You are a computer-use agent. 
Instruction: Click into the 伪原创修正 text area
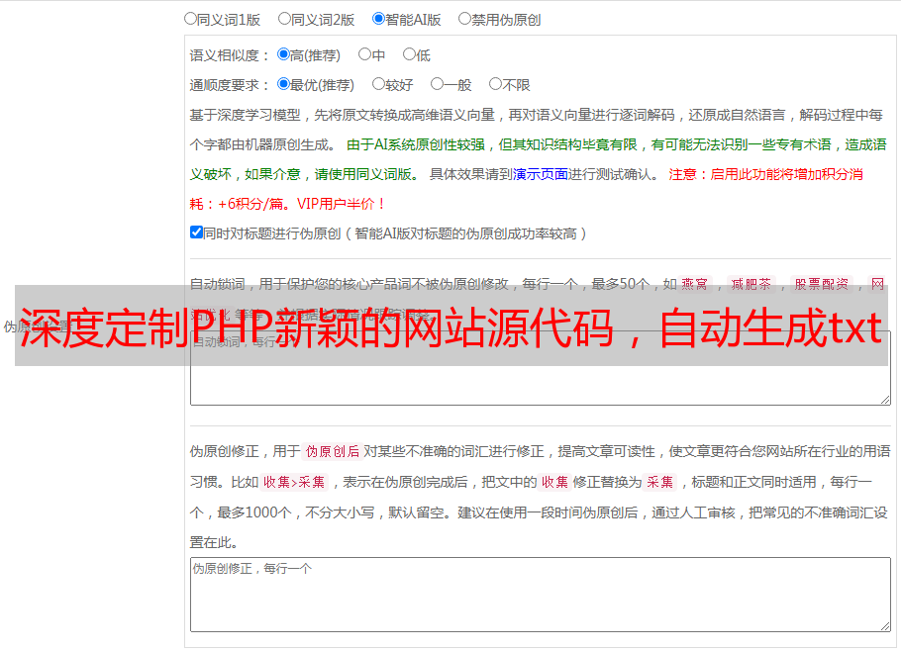[541, 595]
